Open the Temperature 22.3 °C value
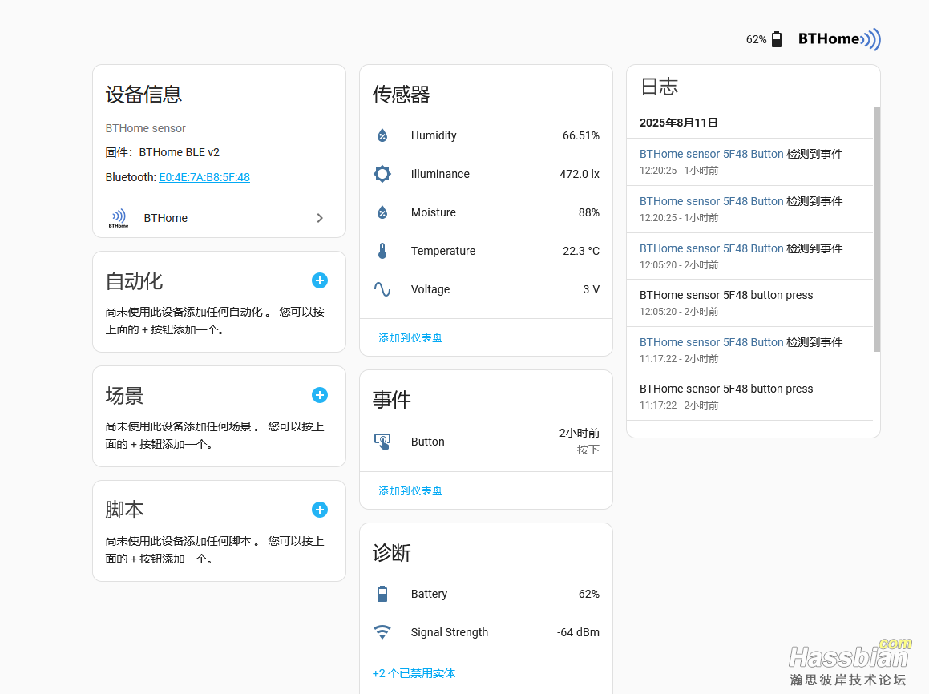929x694 pixels. click(x=581, y=251)
